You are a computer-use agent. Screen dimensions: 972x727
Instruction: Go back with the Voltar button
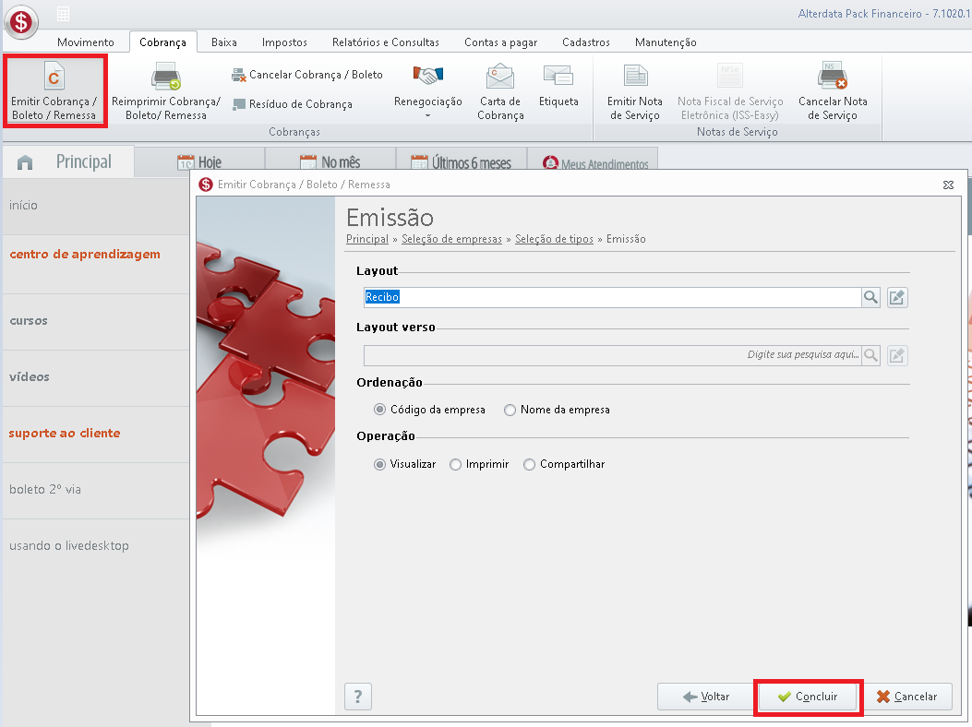(705, 697)
